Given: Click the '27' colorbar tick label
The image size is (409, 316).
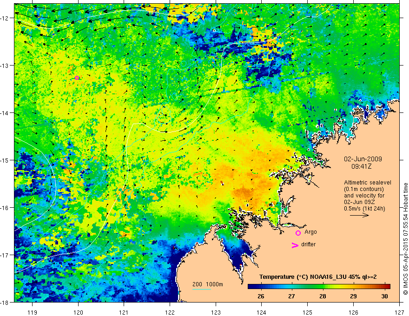Looking at the screenshot, I should 291,296.
